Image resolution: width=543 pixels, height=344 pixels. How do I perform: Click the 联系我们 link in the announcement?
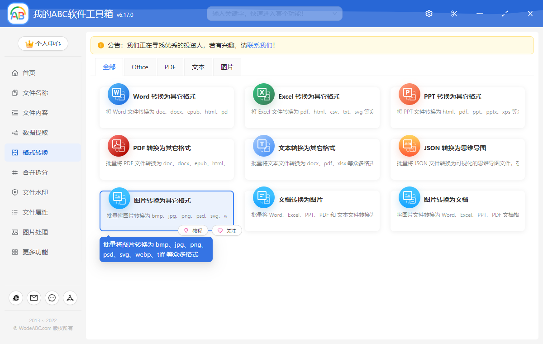pos(260,45)
